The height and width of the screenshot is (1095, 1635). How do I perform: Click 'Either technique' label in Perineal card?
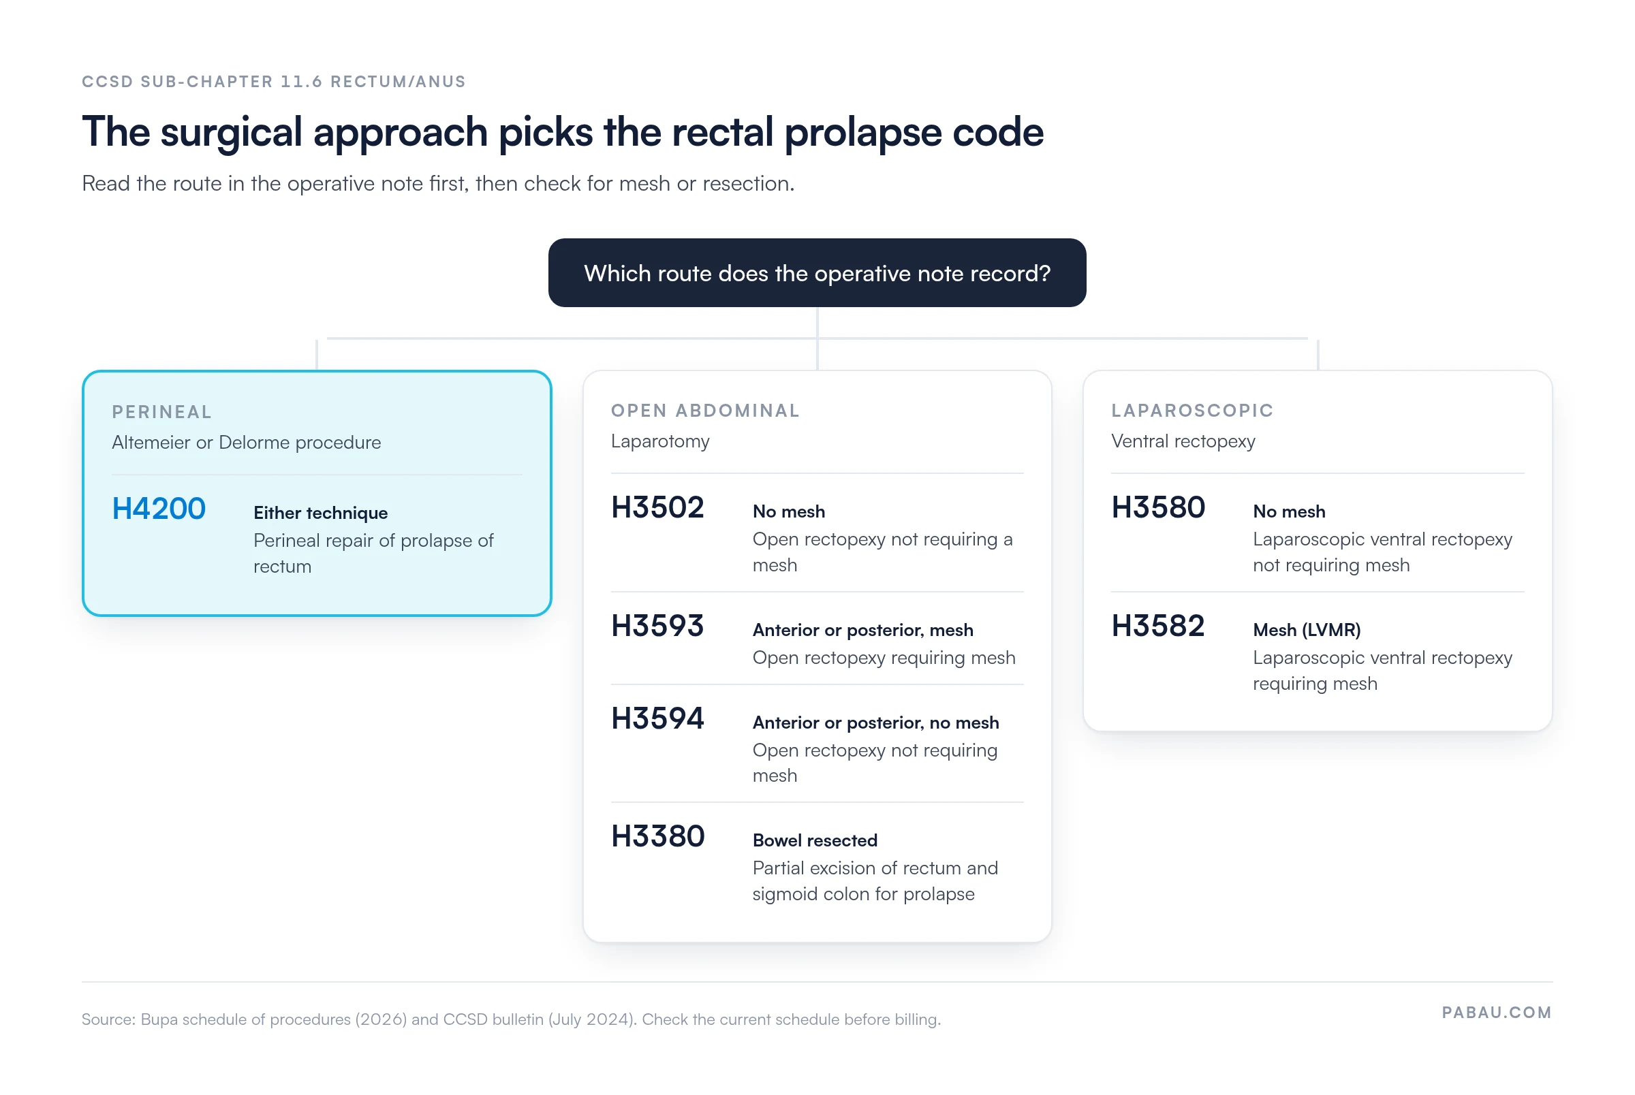(x=321, y=513)
